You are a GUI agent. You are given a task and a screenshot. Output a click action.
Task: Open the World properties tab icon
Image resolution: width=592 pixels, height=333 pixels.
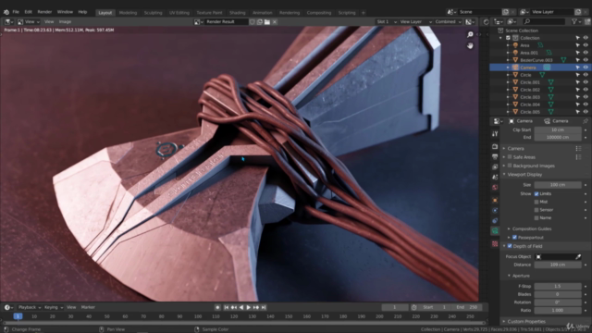(x=495, y=187)
